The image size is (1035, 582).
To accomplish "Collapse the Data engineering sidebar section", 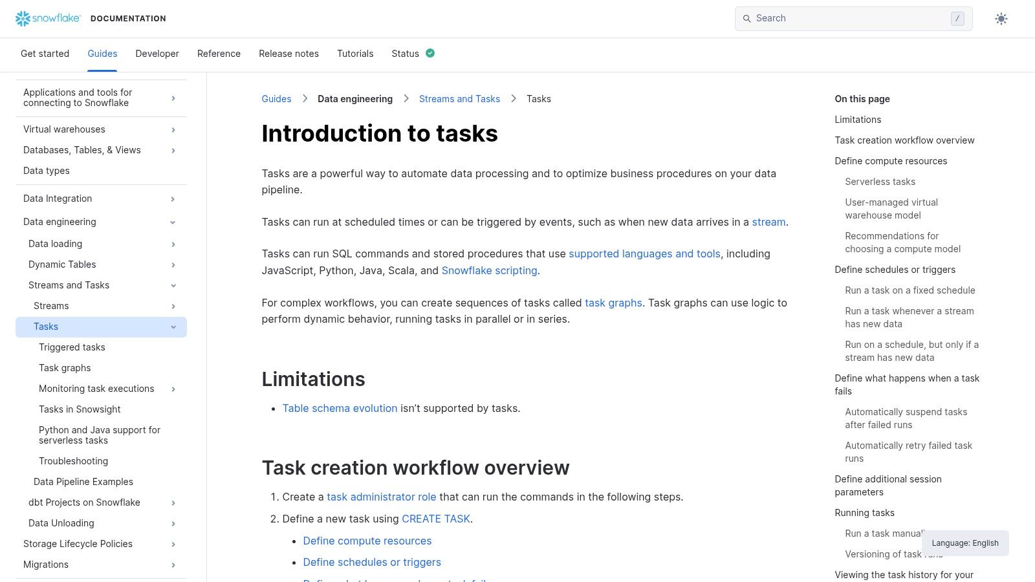I will point(173,222).
